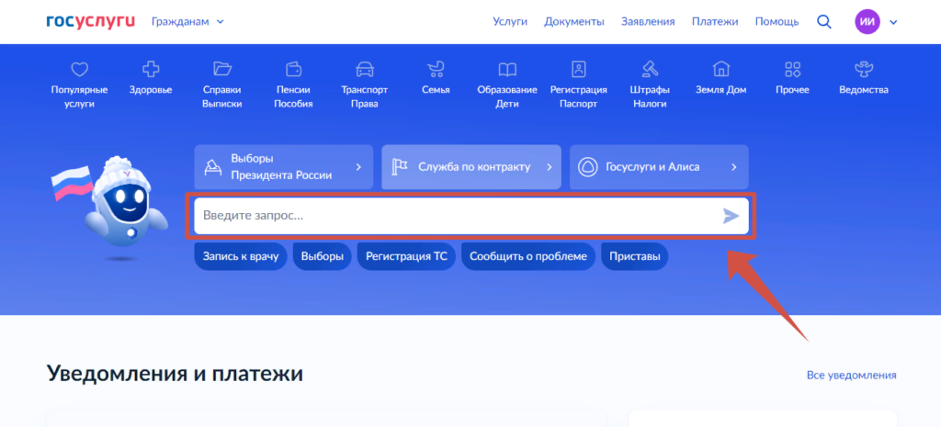Open Служба по контракту banner
The width and height of the screenshot is (941, 427).
471,167
